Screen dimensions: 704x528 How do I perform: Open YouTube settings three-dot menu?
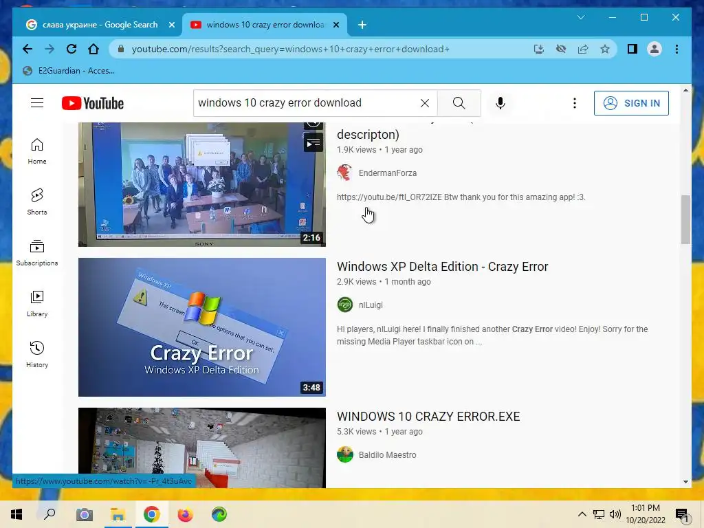pyautogui.click(x=574, y=103)
